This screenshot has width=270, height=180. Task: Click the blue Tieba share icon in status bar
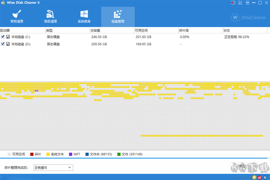tap(265, 177)
